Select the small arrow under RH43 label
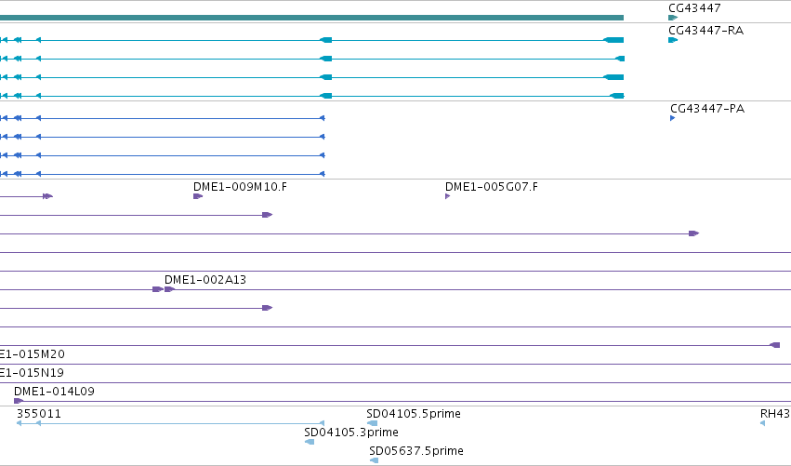 (x=763, y=423)
